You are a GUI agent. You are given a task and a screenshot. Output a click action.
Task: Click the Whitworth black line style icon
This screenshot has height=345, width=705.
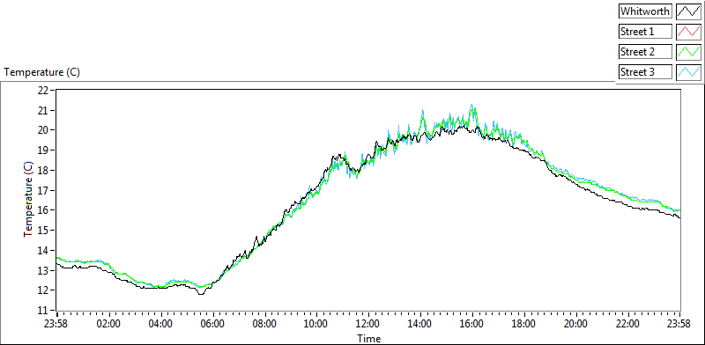pos(688,11)
